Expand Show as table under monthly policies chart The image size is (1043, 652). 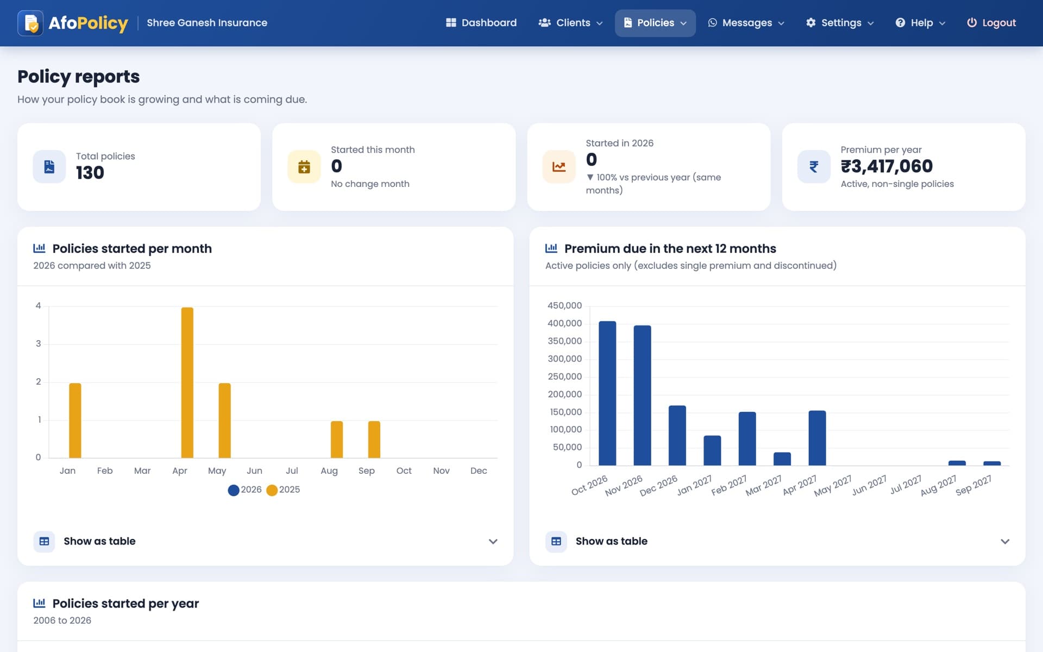click(266, 541)
